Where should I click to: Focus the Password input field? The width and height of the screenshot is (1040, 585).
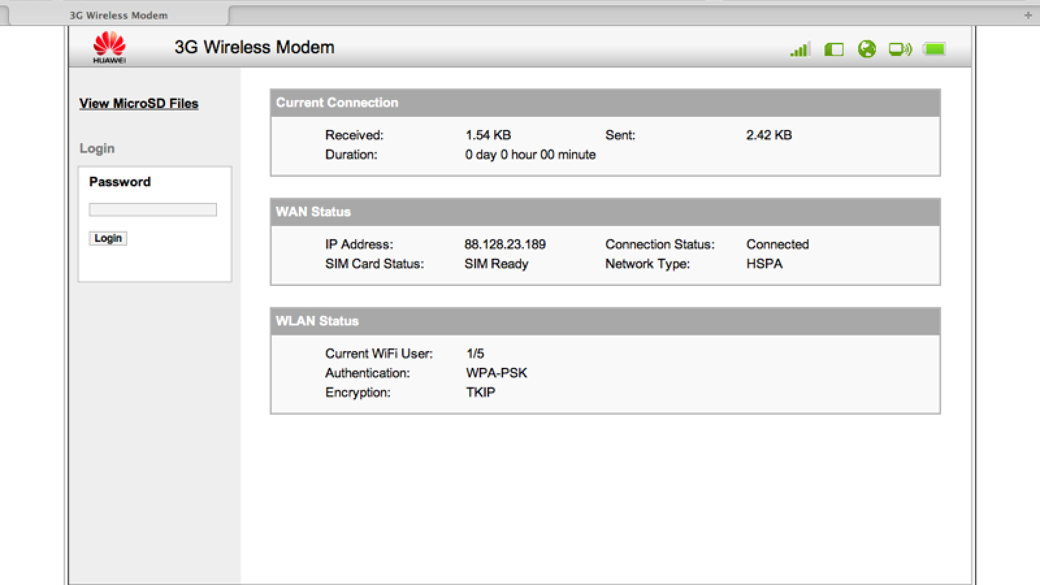(153, 209)
